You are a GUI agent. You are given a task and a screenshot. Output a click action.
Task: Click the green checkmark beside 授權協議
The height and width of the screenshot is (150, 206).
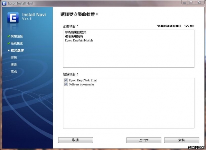coord(9,36)
